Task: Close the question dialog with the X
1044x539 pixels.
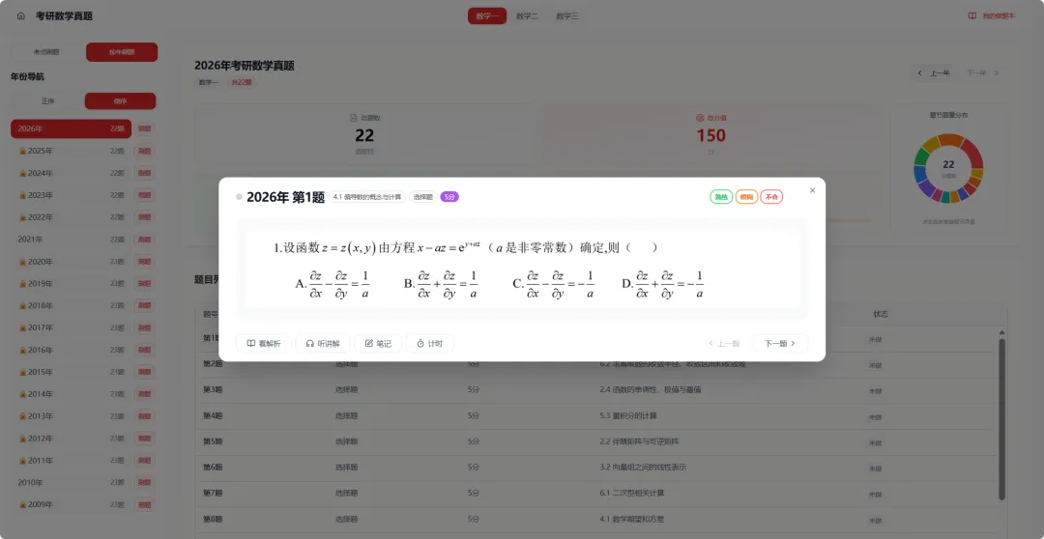Action: (x=812, y=190)
